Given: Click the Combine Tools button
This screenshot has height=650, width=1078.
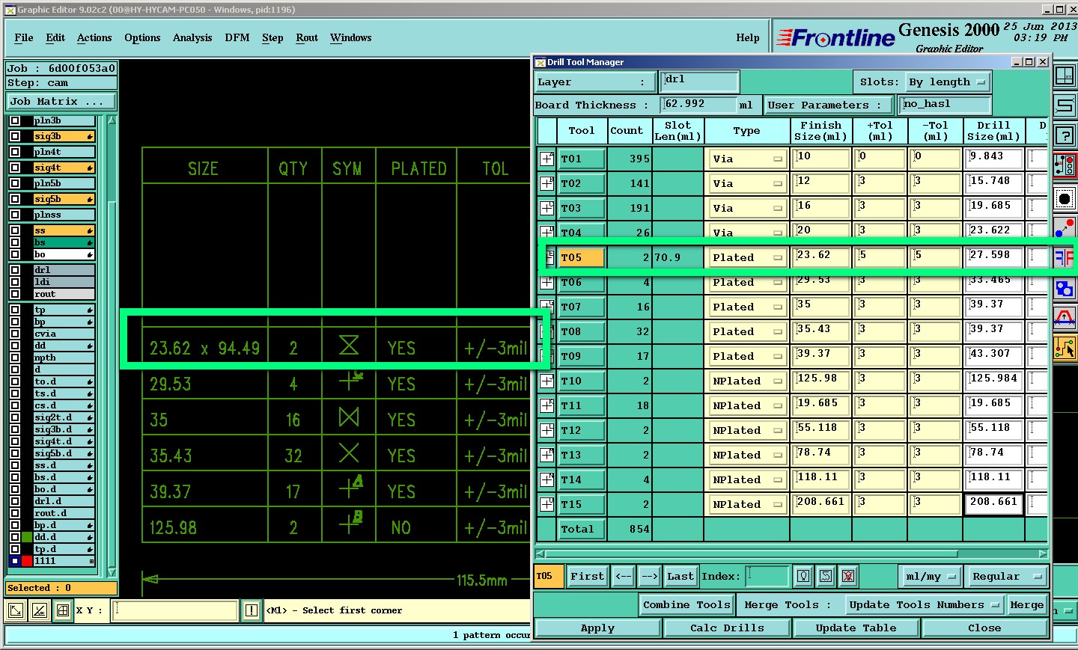Looking at the screenshot, I should pyautogui.click(x=686, y=604).
